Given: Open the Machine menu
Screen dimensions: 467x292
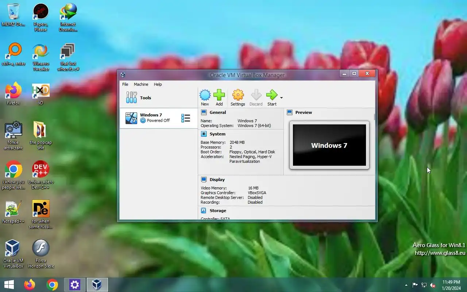Looking at the screenshot, I should [x=141, y=84].
